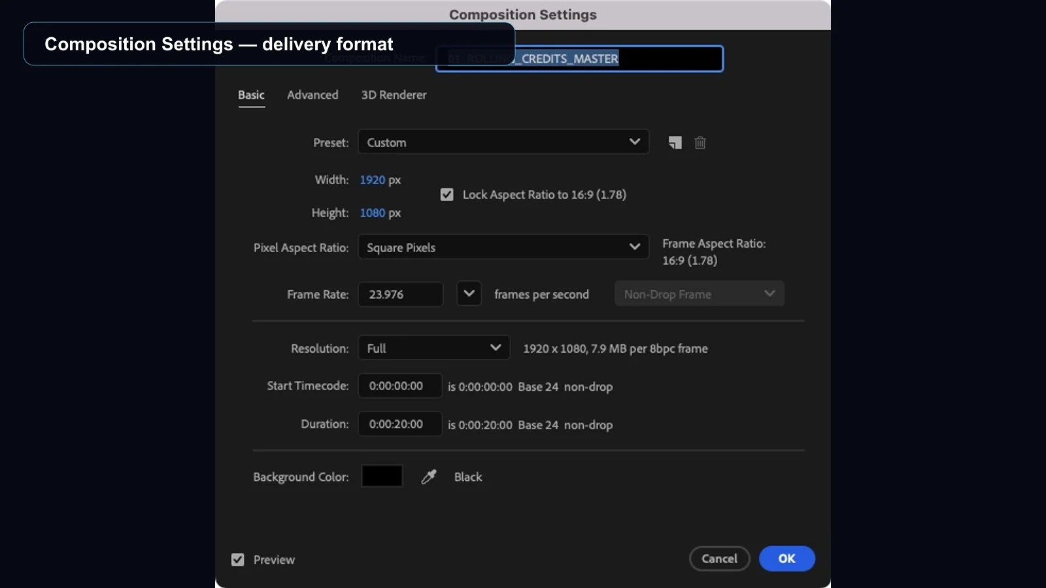This screenshot has width=1046, height=588.
Task: Pick background color with the eyedropper
Action: click(x=429, y=477)
